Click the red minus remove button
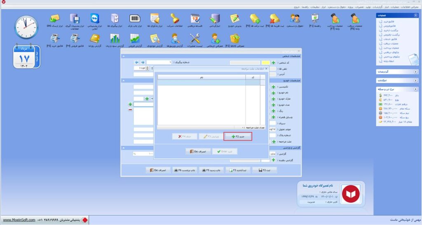Screen dimensions: 422x225 point(130,110)
